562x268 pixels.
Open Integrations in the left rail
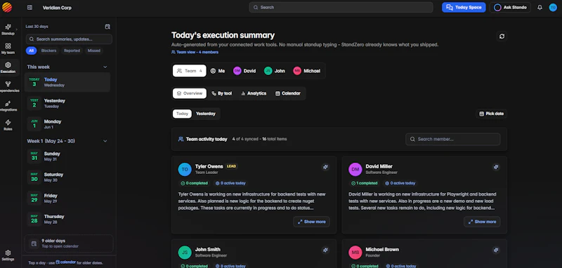click(8, 106)
